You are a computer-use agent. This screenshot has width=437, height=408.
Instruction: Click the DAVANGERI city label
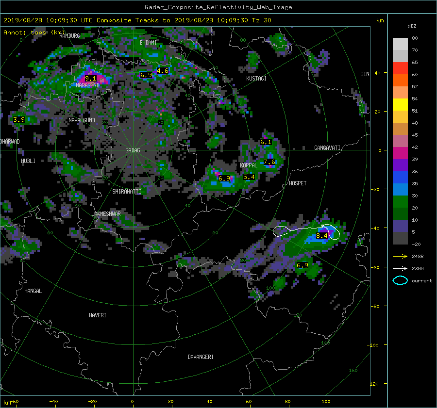click(201, 357)
